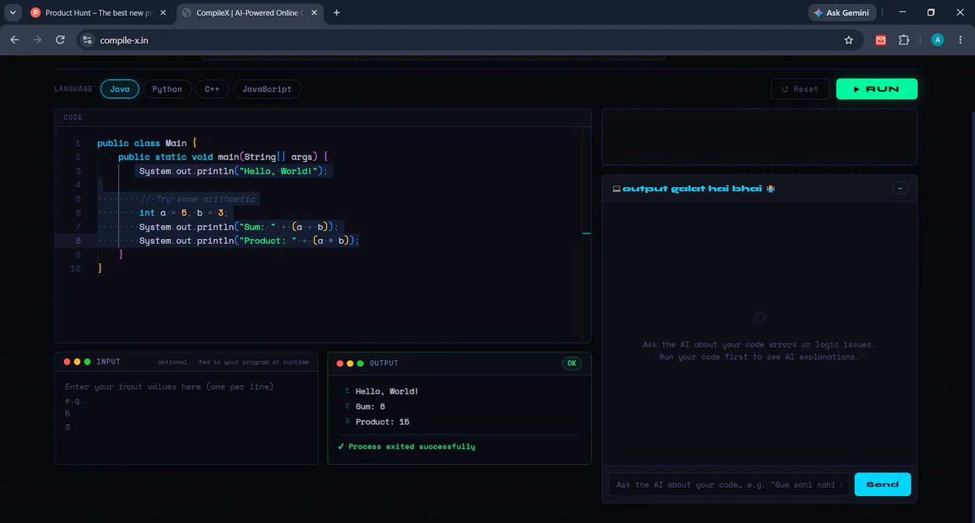Open the Extensions puzzle icon
975x523 pixels.
[x=904, y=40]
